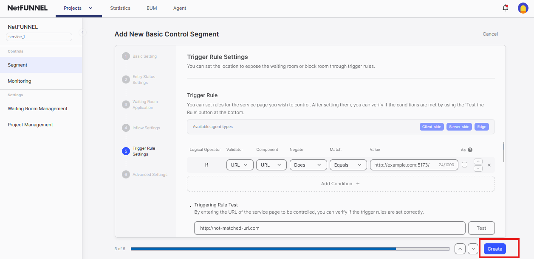Run the triggering rule Test button

(x=481, y=228)
